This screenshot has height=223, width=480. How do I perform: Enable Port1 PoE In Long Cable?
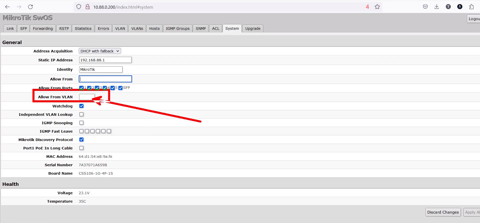click(x=81, y=148)
